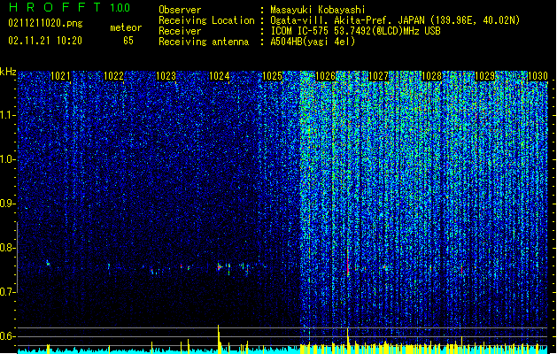Click the Receiving antenna field label
Image resolution: width=557 pixels, height=354 pixels.
click(204, 42)
